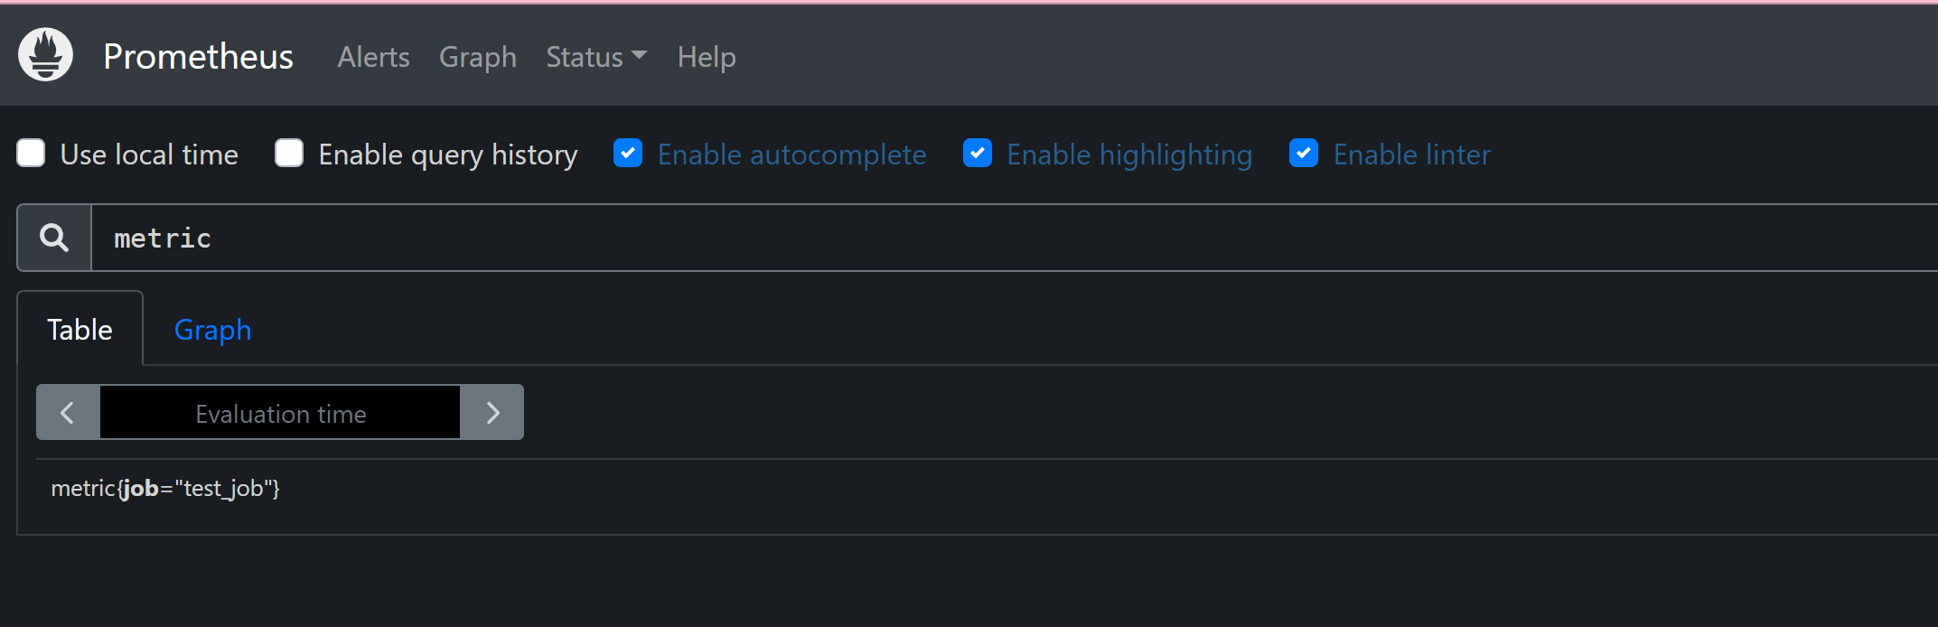Enable query history checkbox
1938x627 pixels.
click(289, 154)
